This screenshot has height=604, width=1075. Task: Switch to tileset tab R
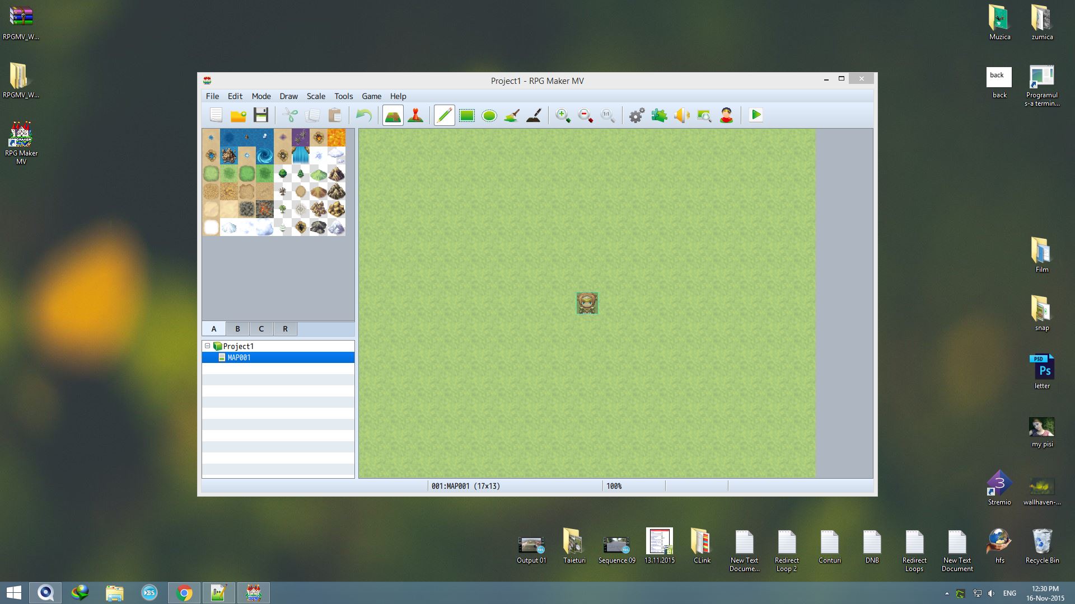(x=285, y=329)
